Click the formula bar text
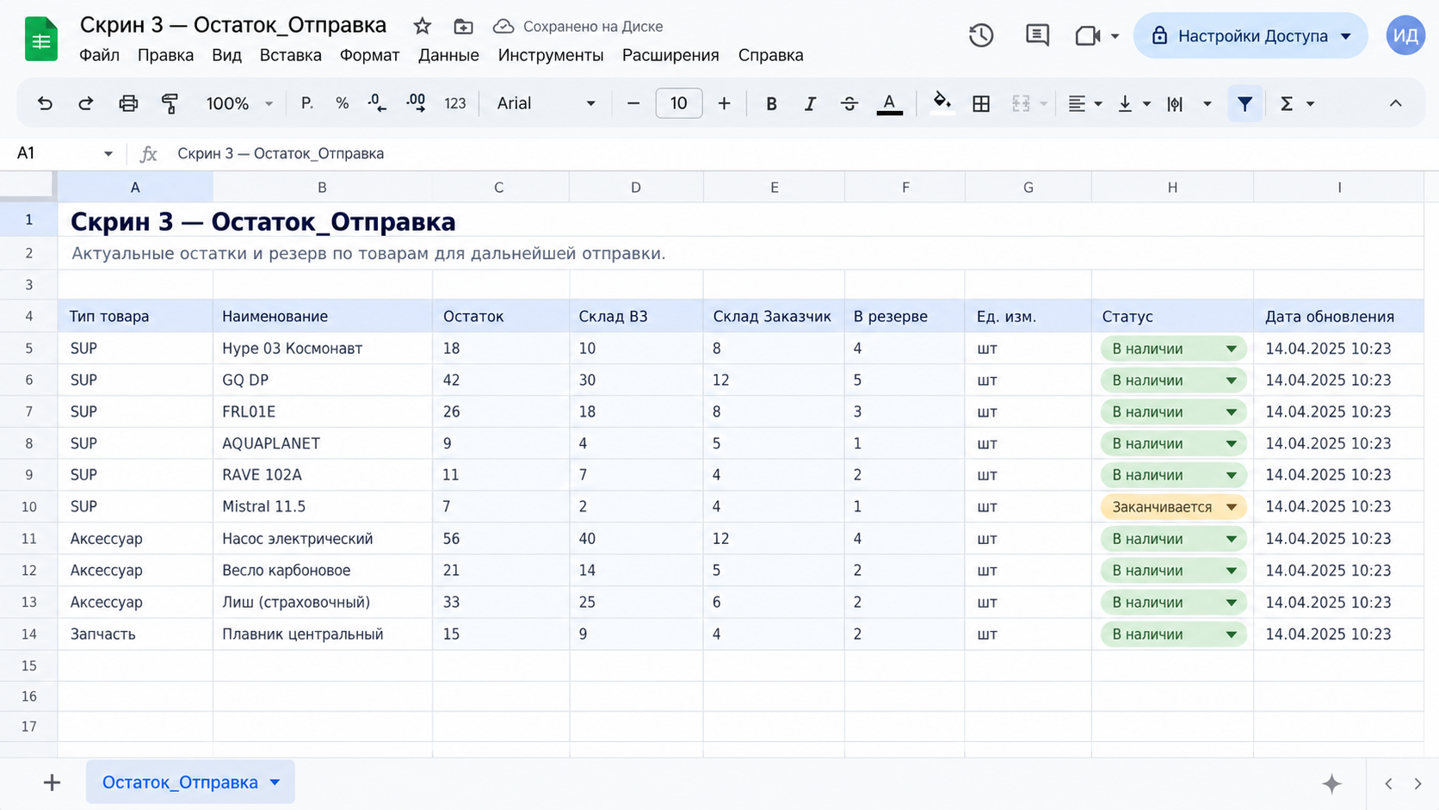Viewport: 1439px width, 810px height. pos(281,153)
